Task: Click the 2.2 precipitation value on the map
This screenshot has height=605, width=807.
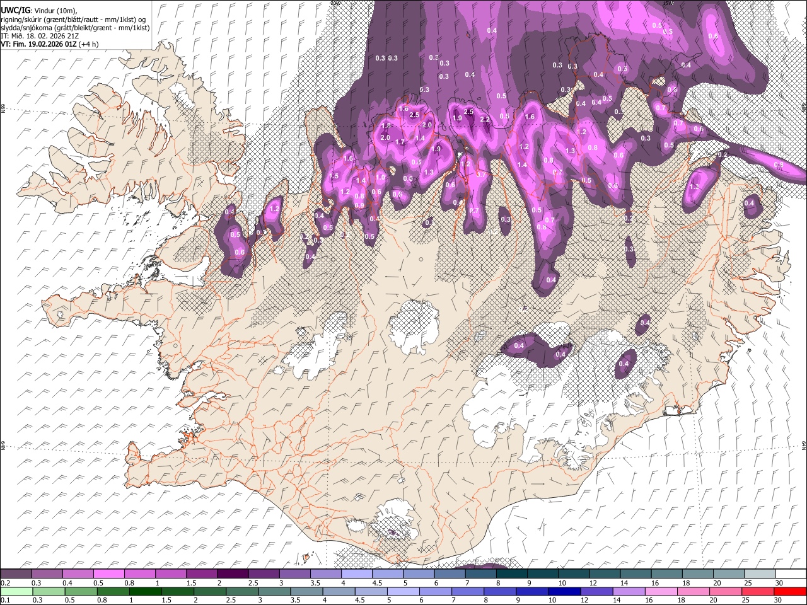Action: pyautogui.click(x=485, y=119)
